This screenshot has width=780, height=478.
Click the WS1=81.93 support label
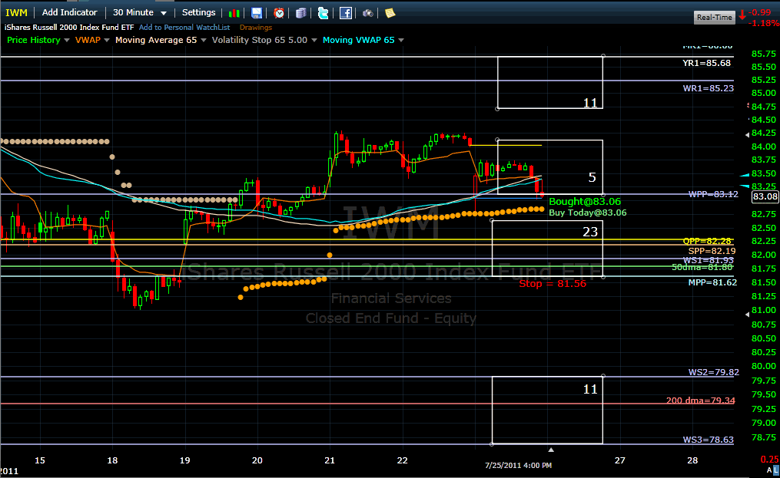coord(708,260)
